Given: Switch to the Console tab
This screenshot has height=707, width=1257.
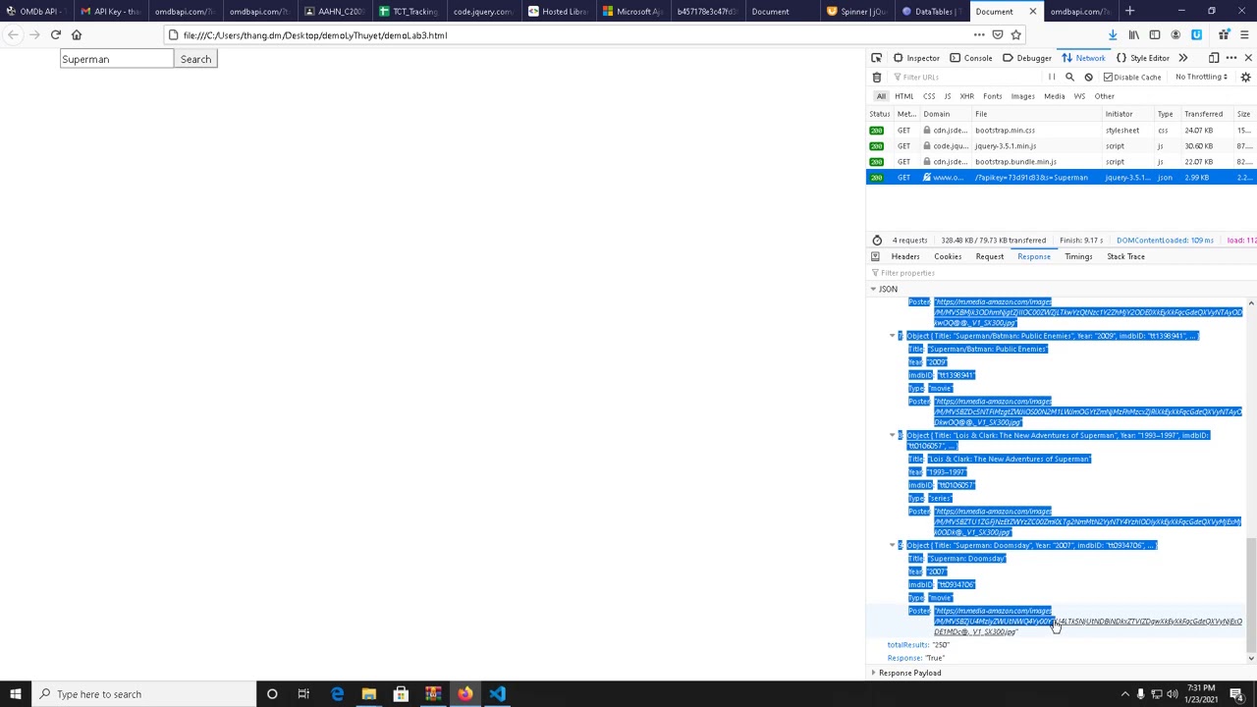Looking at the screenshot, I should pyautogui.click(x=971, y=58).
